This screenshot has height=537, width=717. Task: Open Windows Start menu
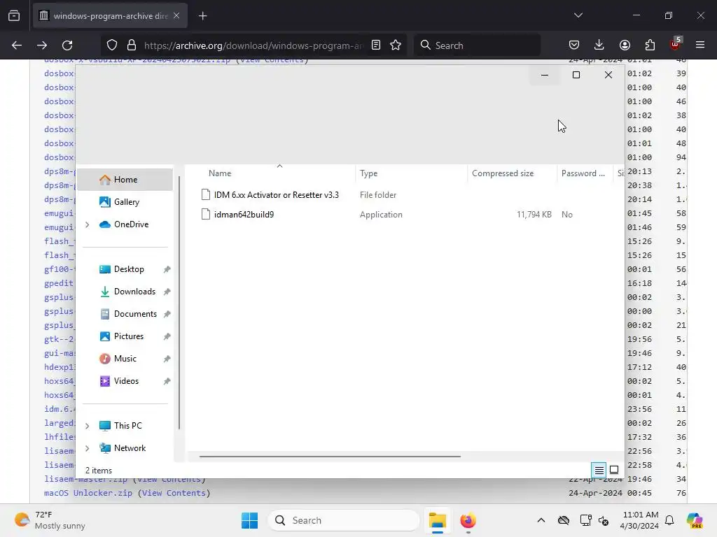250,520
